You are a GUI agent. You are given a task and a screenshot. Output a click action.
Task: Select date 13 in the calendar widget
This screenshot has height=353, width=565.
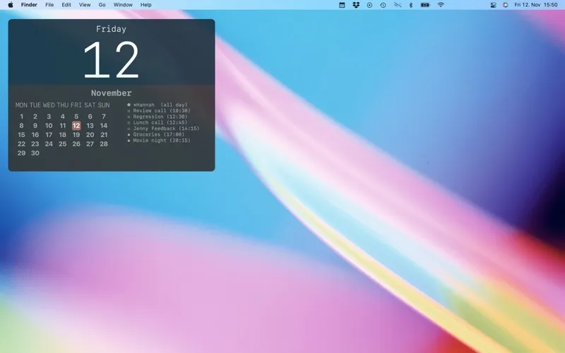click(90, 126)
